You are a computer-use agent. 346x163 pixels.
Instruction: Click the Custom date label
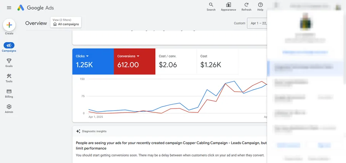(x=240, y=23)
